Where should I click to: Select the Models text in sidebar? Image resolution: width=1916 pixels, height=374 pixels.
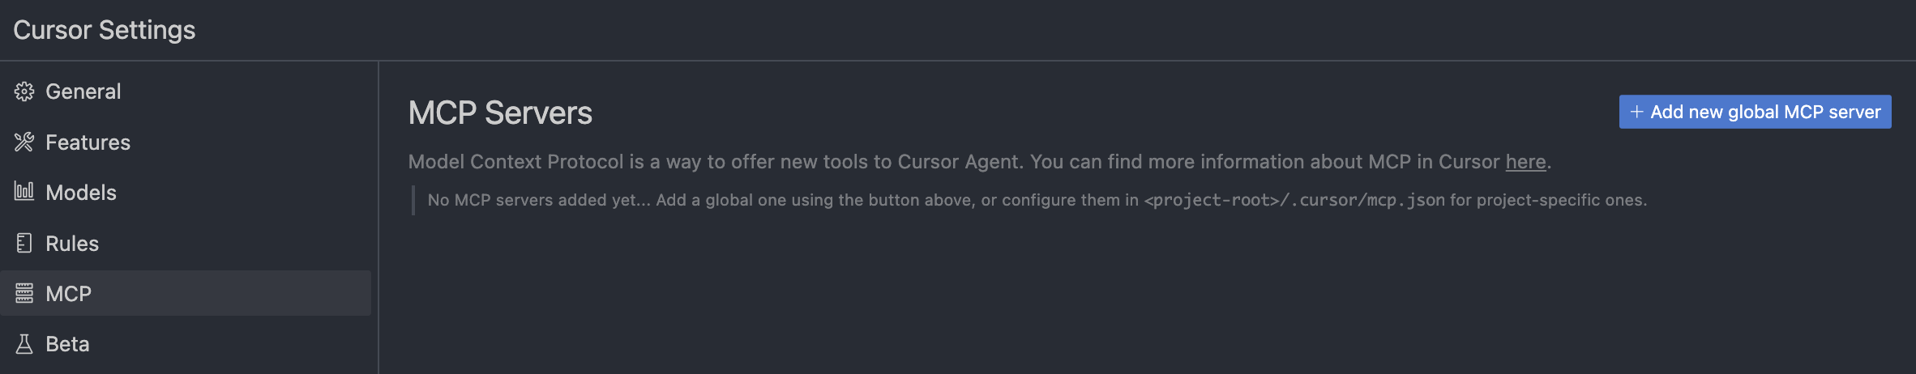81,193
